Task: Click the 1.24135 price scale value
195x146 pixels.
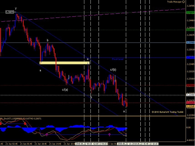Action: [x=191, y=35]
